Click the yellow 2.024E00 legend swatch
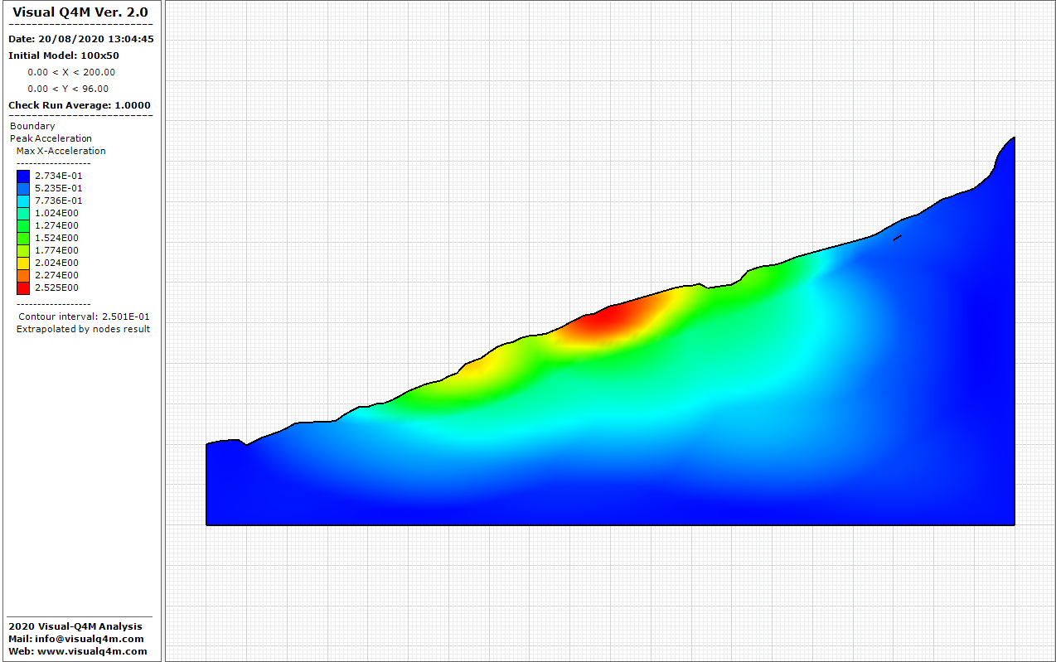The width and height of the screenshot is (1056, 662). (x=23, y=263)
